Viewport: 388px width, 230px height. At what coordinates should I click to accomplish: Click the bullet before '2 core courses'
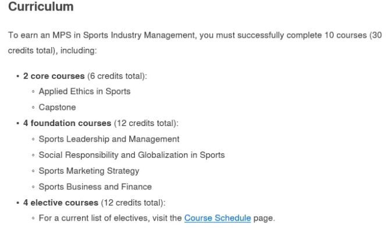tap(18, 76)
